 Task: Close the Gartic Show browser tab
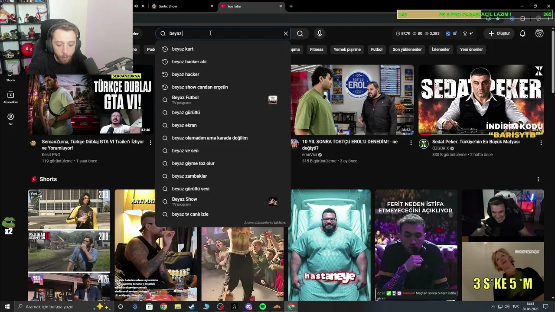[x=212, y=6]
